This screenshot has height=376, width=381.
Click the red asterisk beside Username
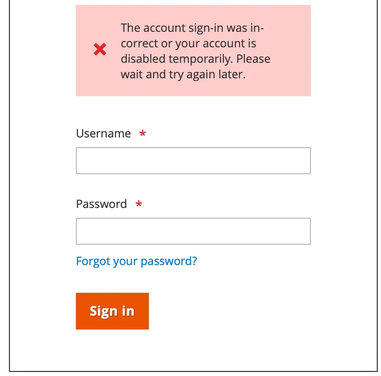pyautogui.click(x=143, y=133)
